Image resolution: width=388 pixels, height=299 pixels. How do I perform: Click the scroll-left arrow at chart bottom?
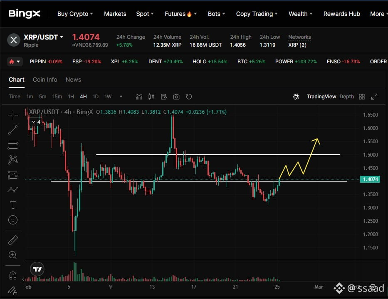(x=23, y=279)
